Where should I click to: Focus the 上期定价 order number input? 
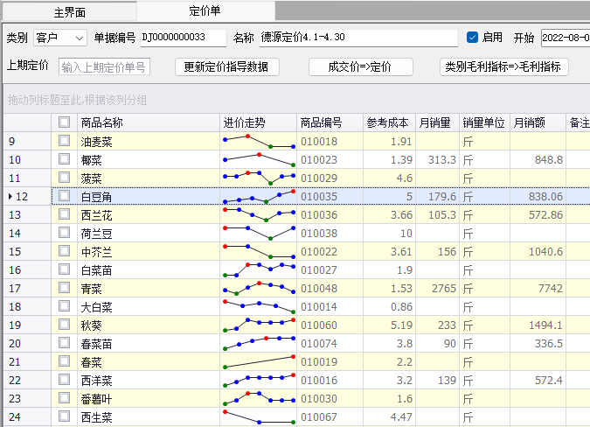click(104, 67)
